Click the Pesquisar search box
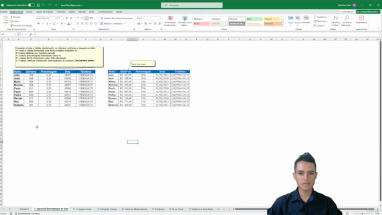Screen dimensions: 382x215 tap(192, 5)
